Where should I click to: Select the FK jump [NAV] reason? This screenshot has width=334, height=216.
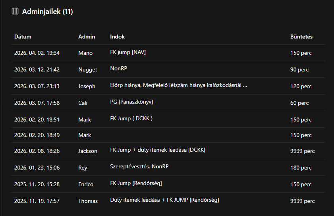tap(127, 52)
